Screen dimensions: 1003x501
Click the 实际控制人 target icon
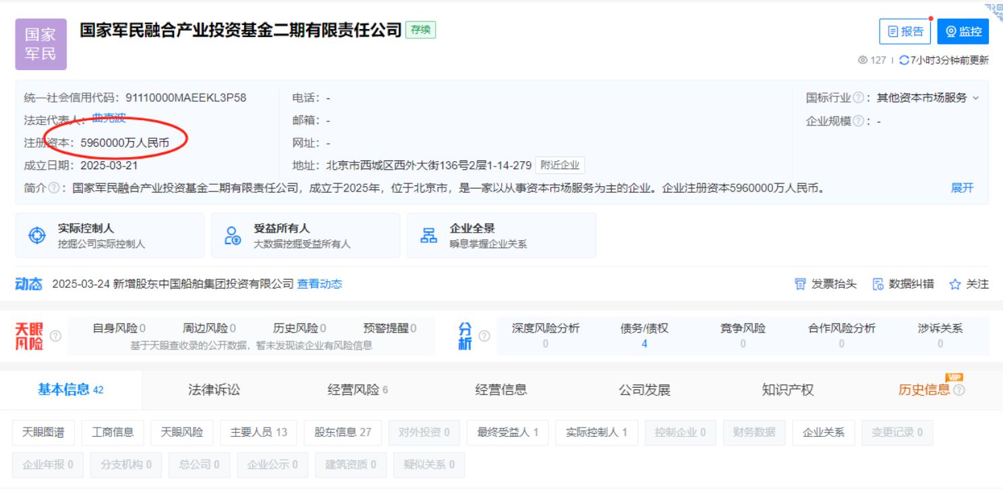(36, 235)
